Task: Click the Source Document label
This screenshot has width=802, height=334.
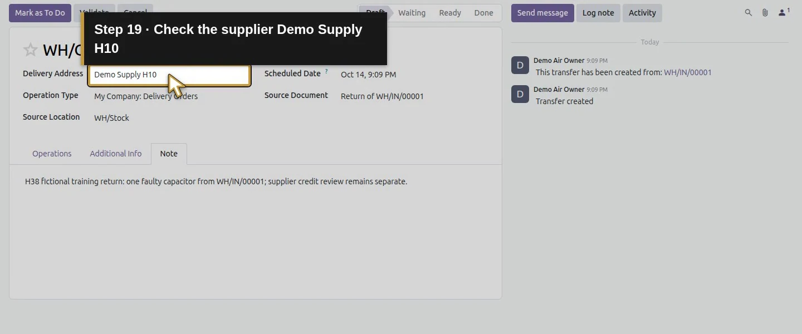Action: (296, 95)
